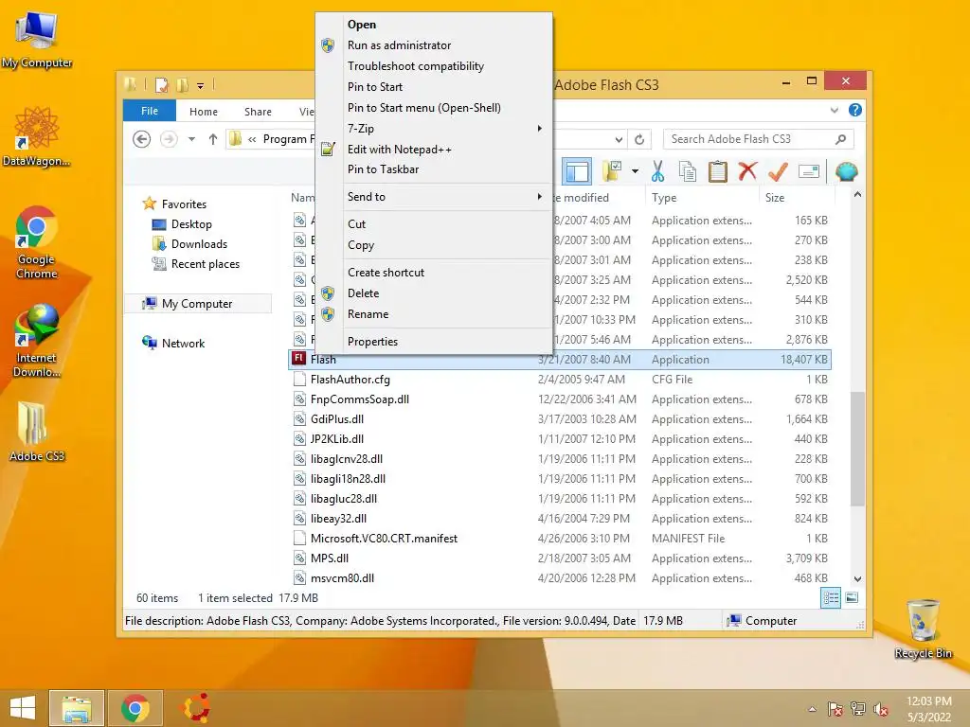This screenshot has height=727, width=970.
Task: Open File Explorer in the taskbar
Action: pyautogui.click(x=76, y=708)
